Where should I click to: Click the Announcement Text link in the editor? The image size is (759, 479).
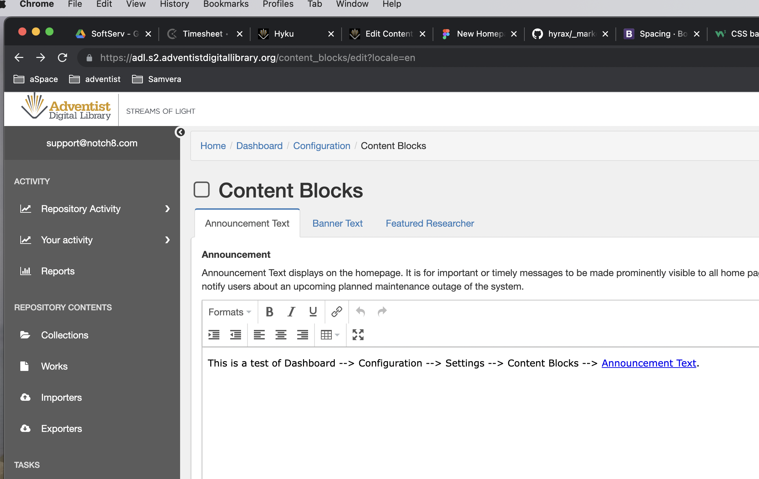648,363
